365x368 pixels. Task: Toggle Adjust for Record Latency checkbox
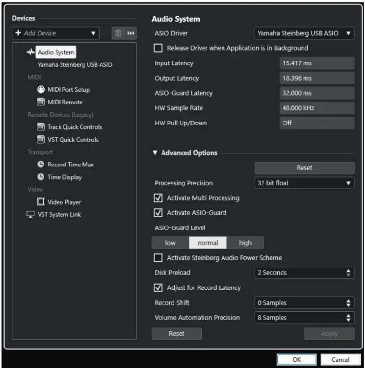point(158,287)
